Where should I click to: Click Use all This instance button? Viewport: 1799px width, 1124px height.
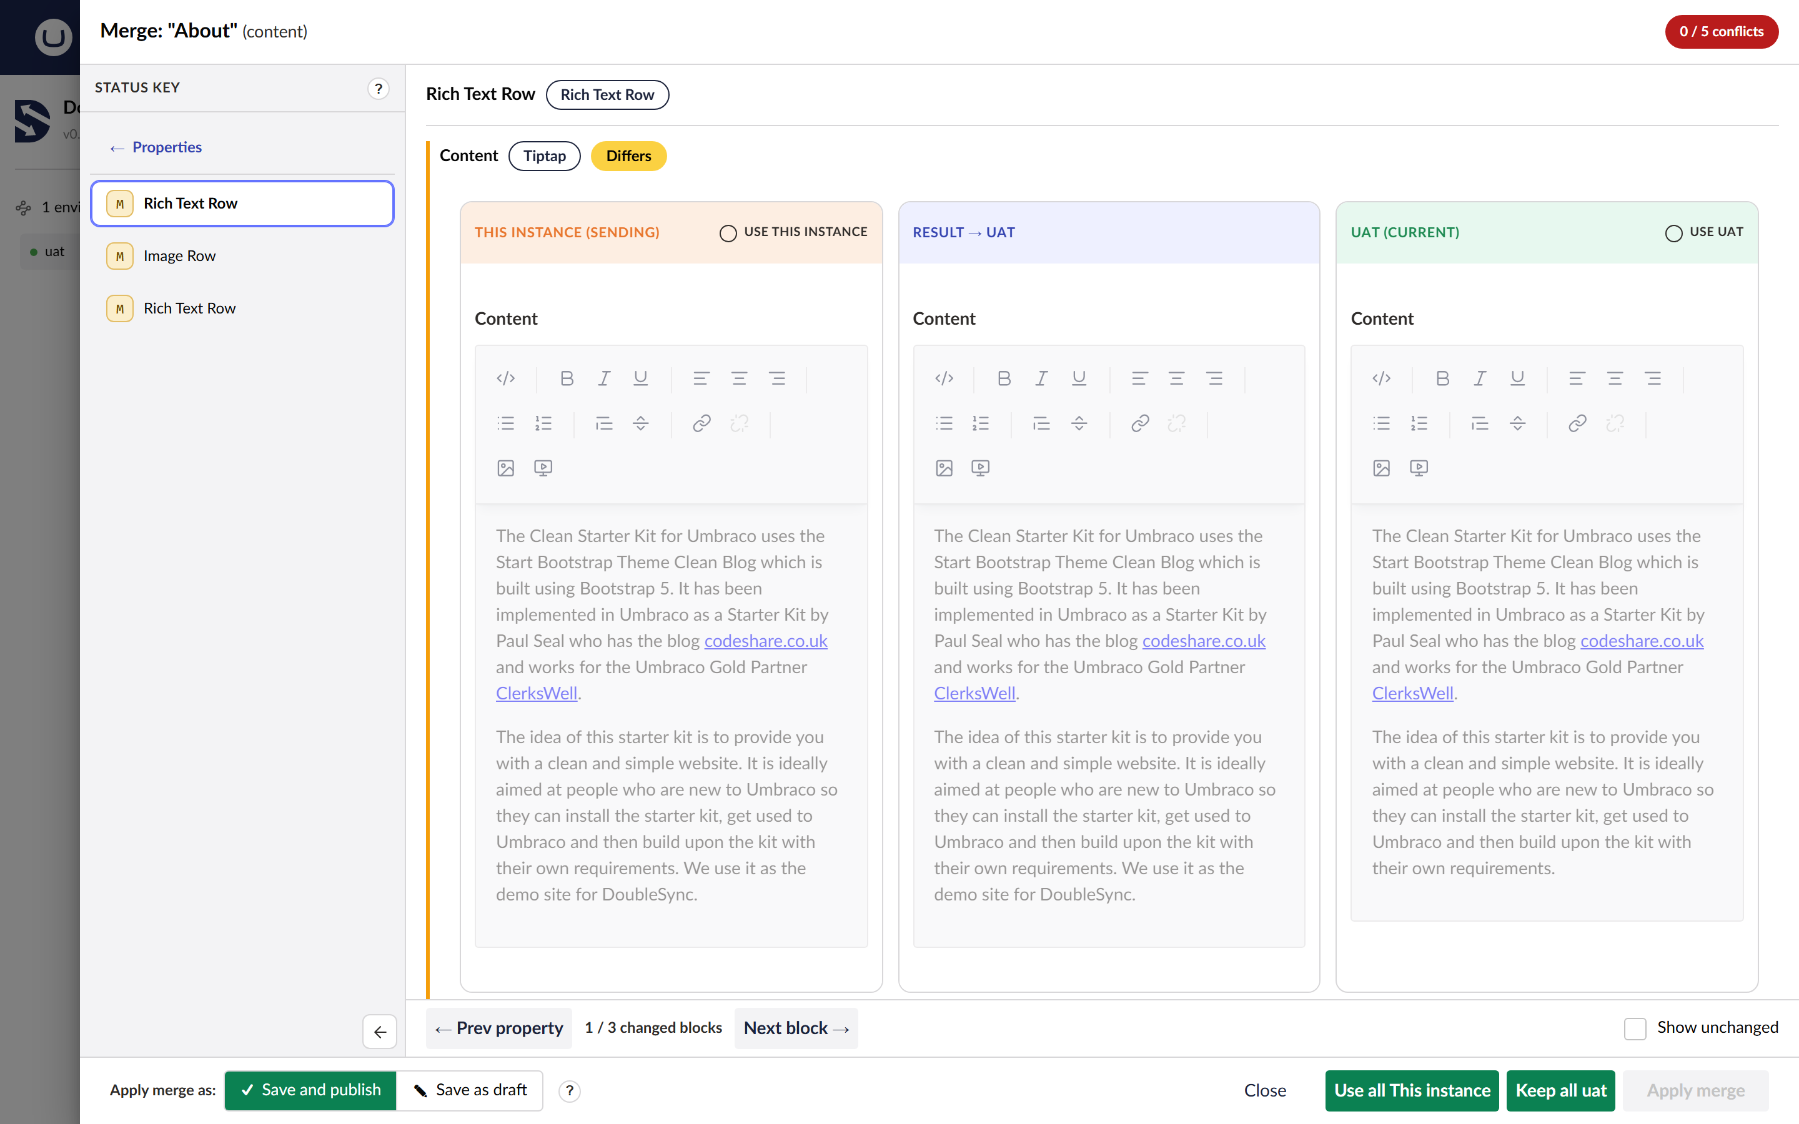click(1412, 1090)
